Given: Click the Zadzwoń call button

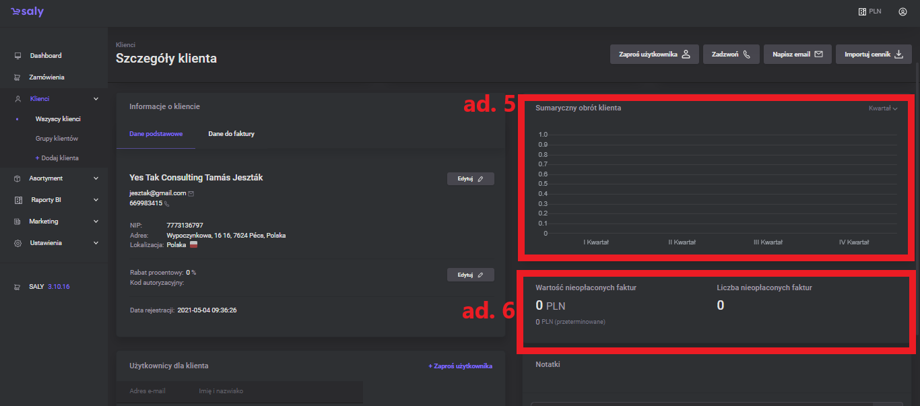Looking at the screenshot, I should coord(731,55).
